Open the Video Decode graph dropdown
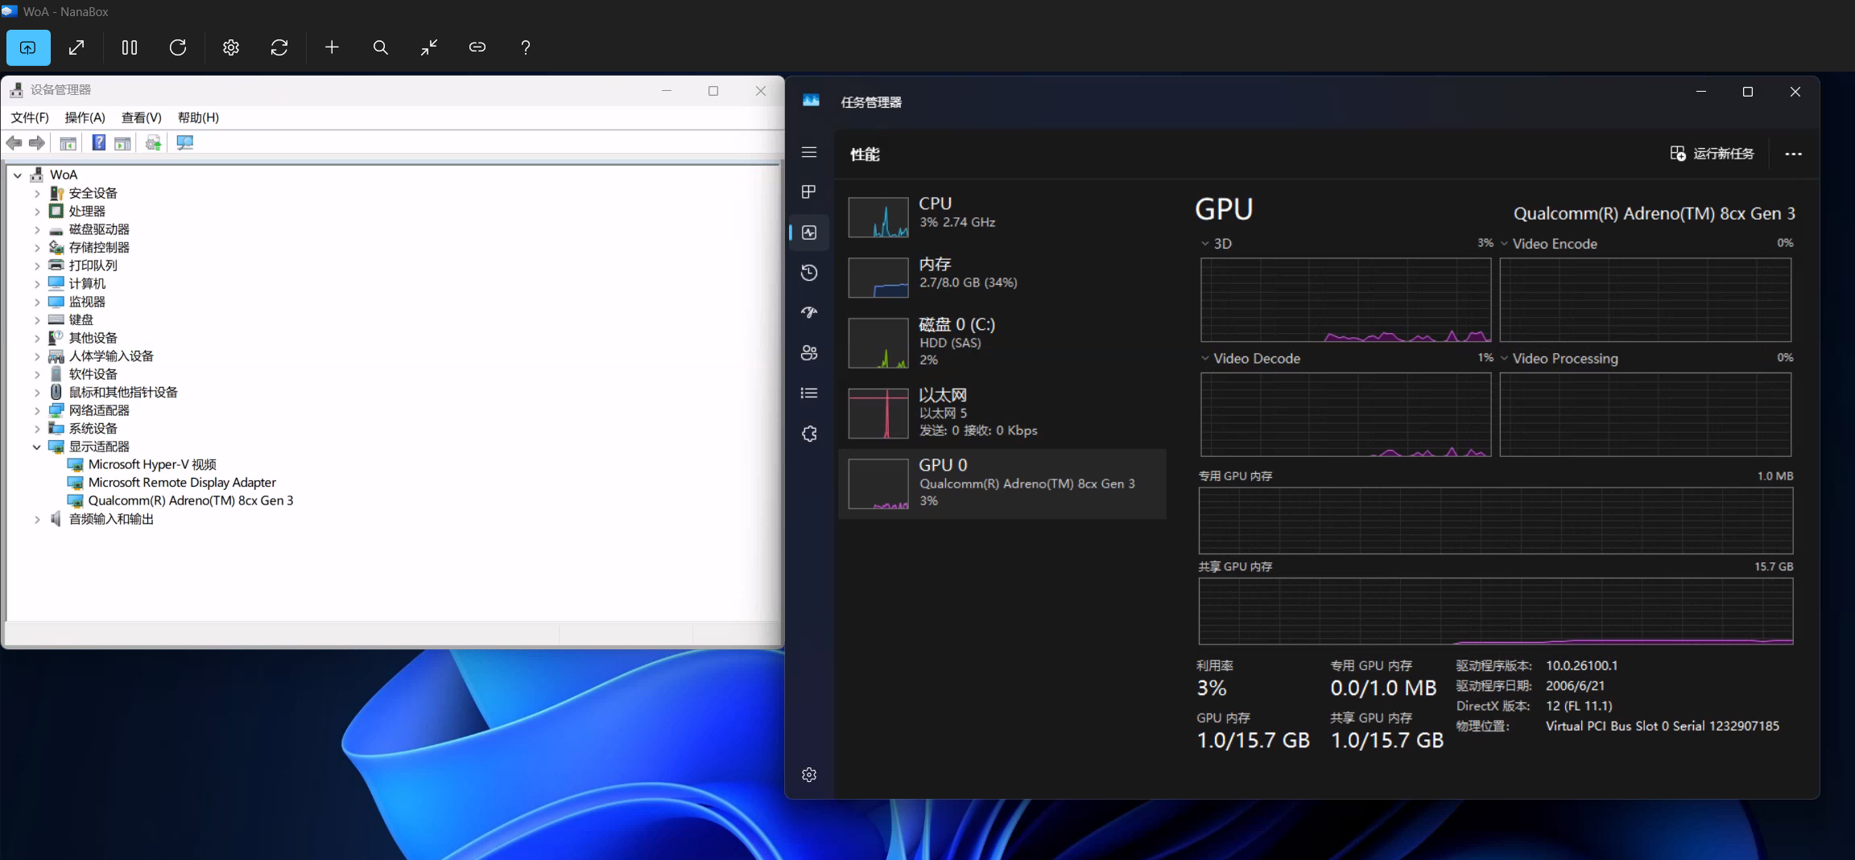The height and width of the screenshot is (860, 1855). point(1205,359)
